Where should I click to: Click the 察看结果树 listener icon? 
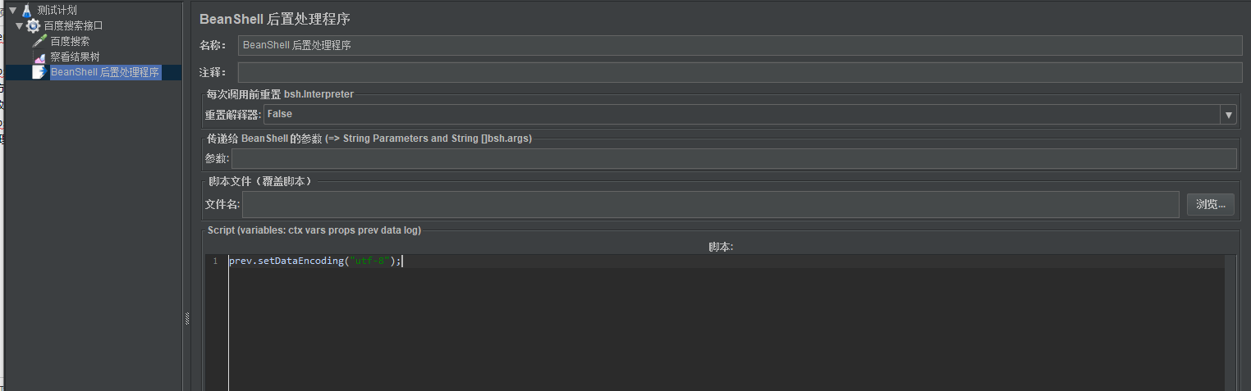tap(39, 57)
